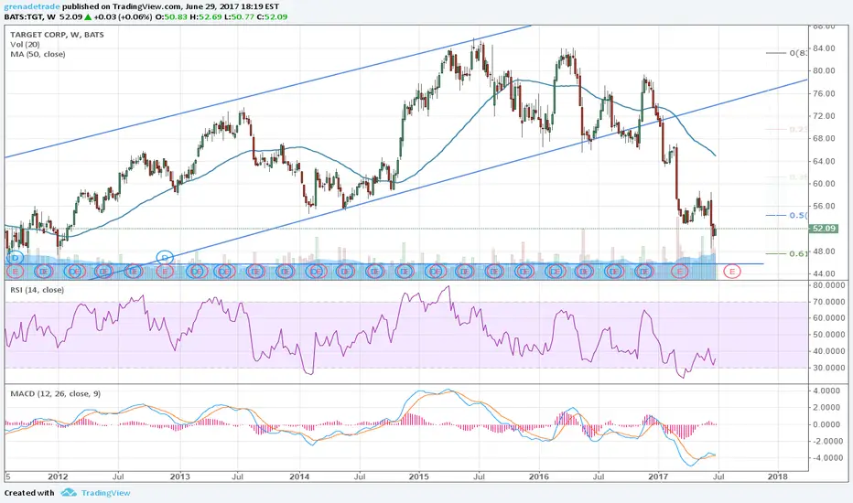The image size is (853, 503).
Task: Click the Vol (20) indicator label
Action: (25, 44)
